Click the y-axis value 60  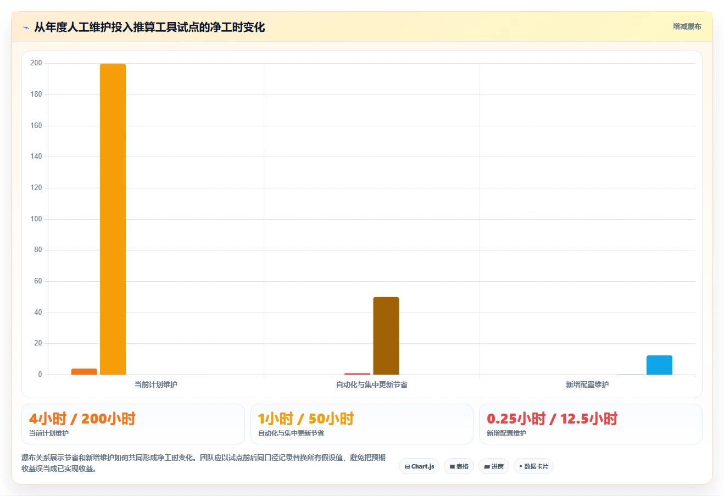pos(38,281)
